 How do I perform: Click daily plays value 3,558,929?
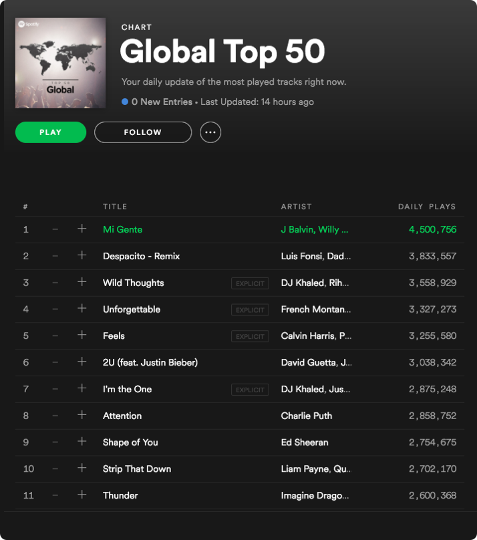(x=433, y=283)
